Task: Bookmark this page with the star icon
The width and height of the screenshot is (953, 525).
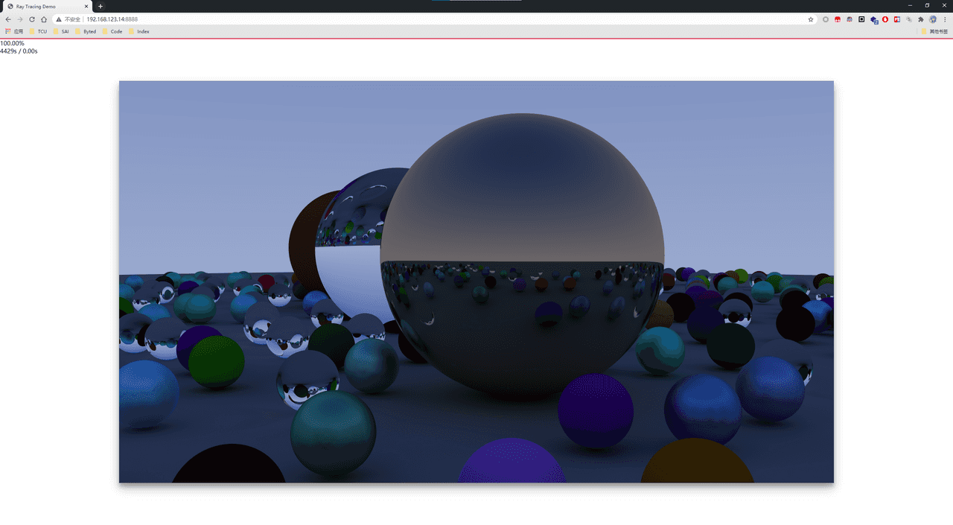Action: [x=811, y=19]
